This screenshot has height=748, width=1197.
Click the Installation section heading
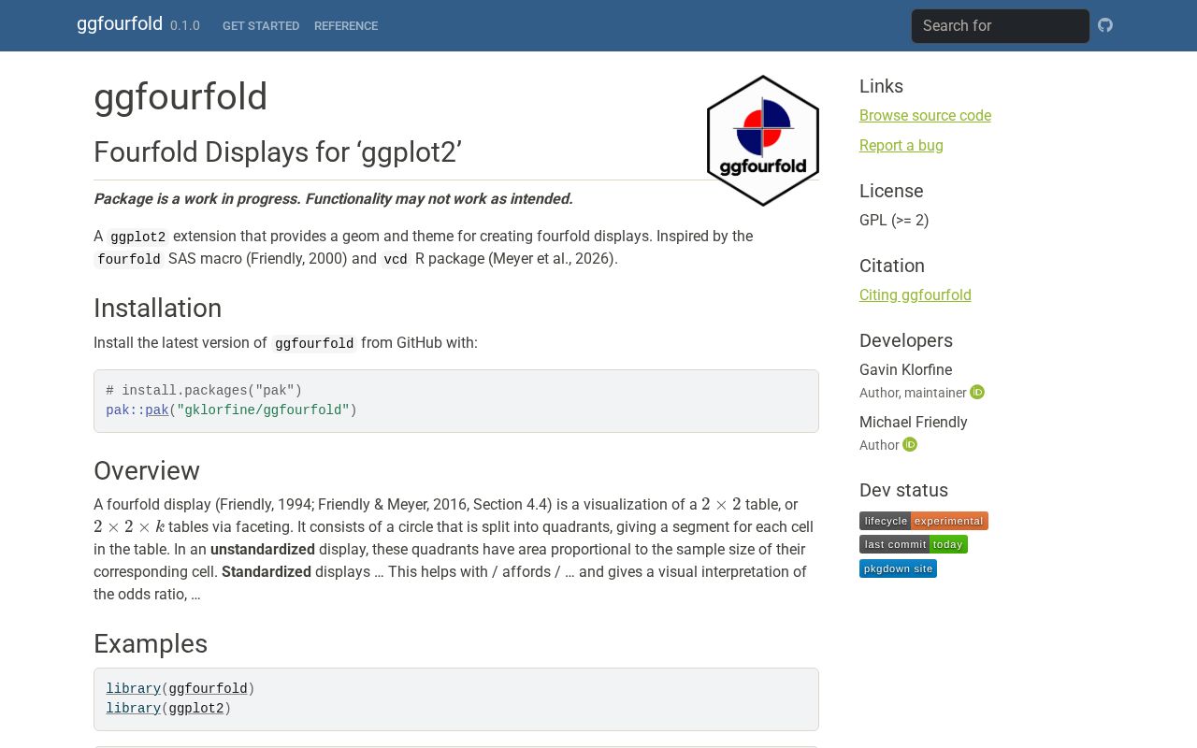click(158, 309)
